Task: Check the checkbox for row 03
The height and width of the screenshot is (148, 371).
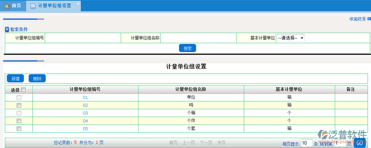Action: click(x=19, y=113)
